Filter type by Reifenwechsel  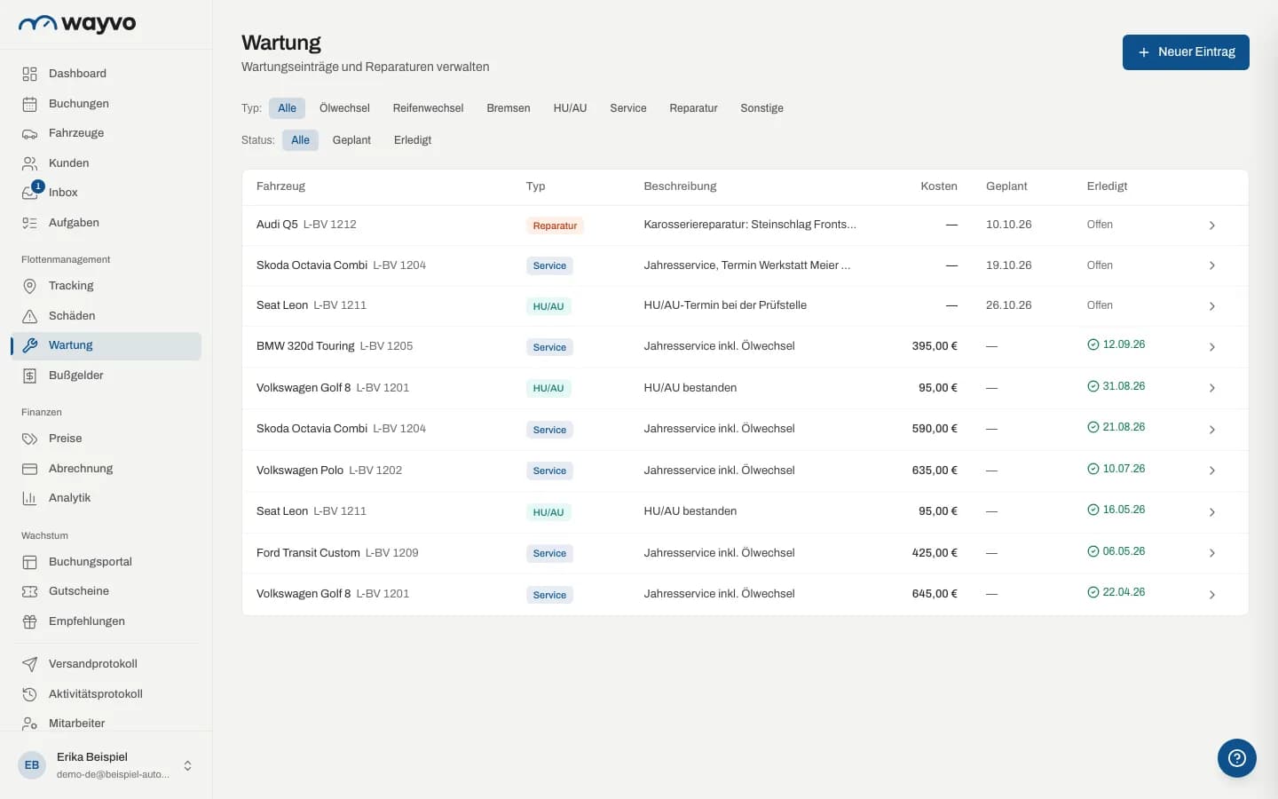click(428, 108)
